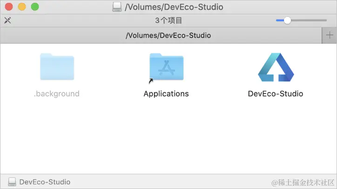Click the "3个项目" item count text

(168, 20)
